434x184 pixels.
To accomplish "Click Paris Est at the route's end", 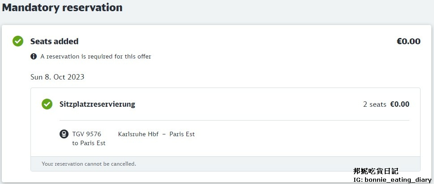I will click(x=182, y=134).
